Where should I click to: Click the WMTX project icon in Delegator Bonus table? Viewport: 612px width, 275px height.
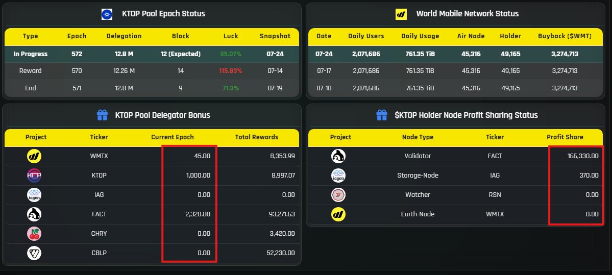(x=34, y=156)
